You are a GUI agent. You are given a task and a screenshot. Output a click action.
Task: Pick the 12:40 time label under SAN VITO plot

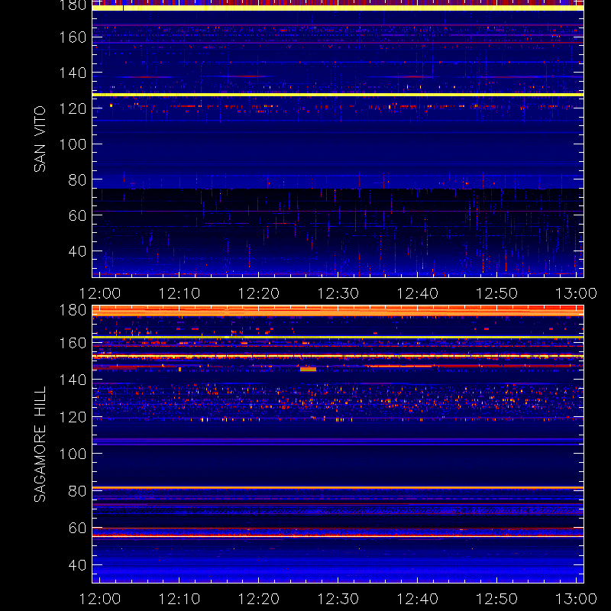click(418, 293)
